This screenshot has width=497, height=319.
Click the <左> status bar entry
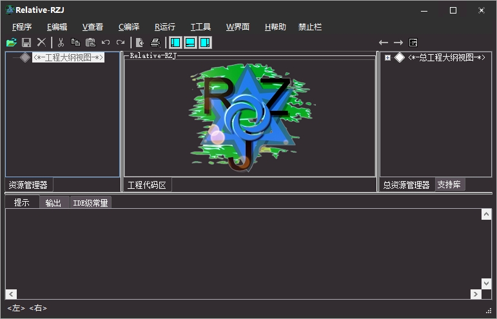tap(16, 308)
